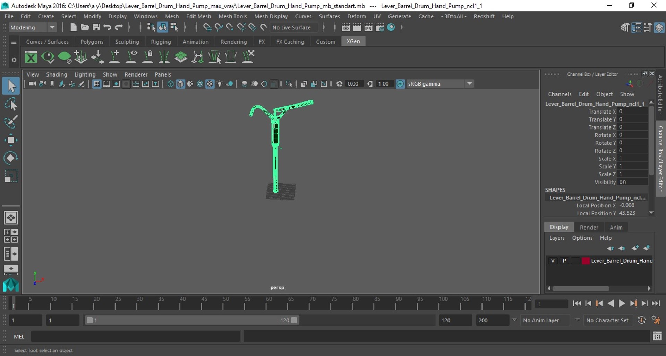The image size is (666, 356).
Task: Click the Lever_Barrel_Drum_Hand layer name
Action: [622, 261]
